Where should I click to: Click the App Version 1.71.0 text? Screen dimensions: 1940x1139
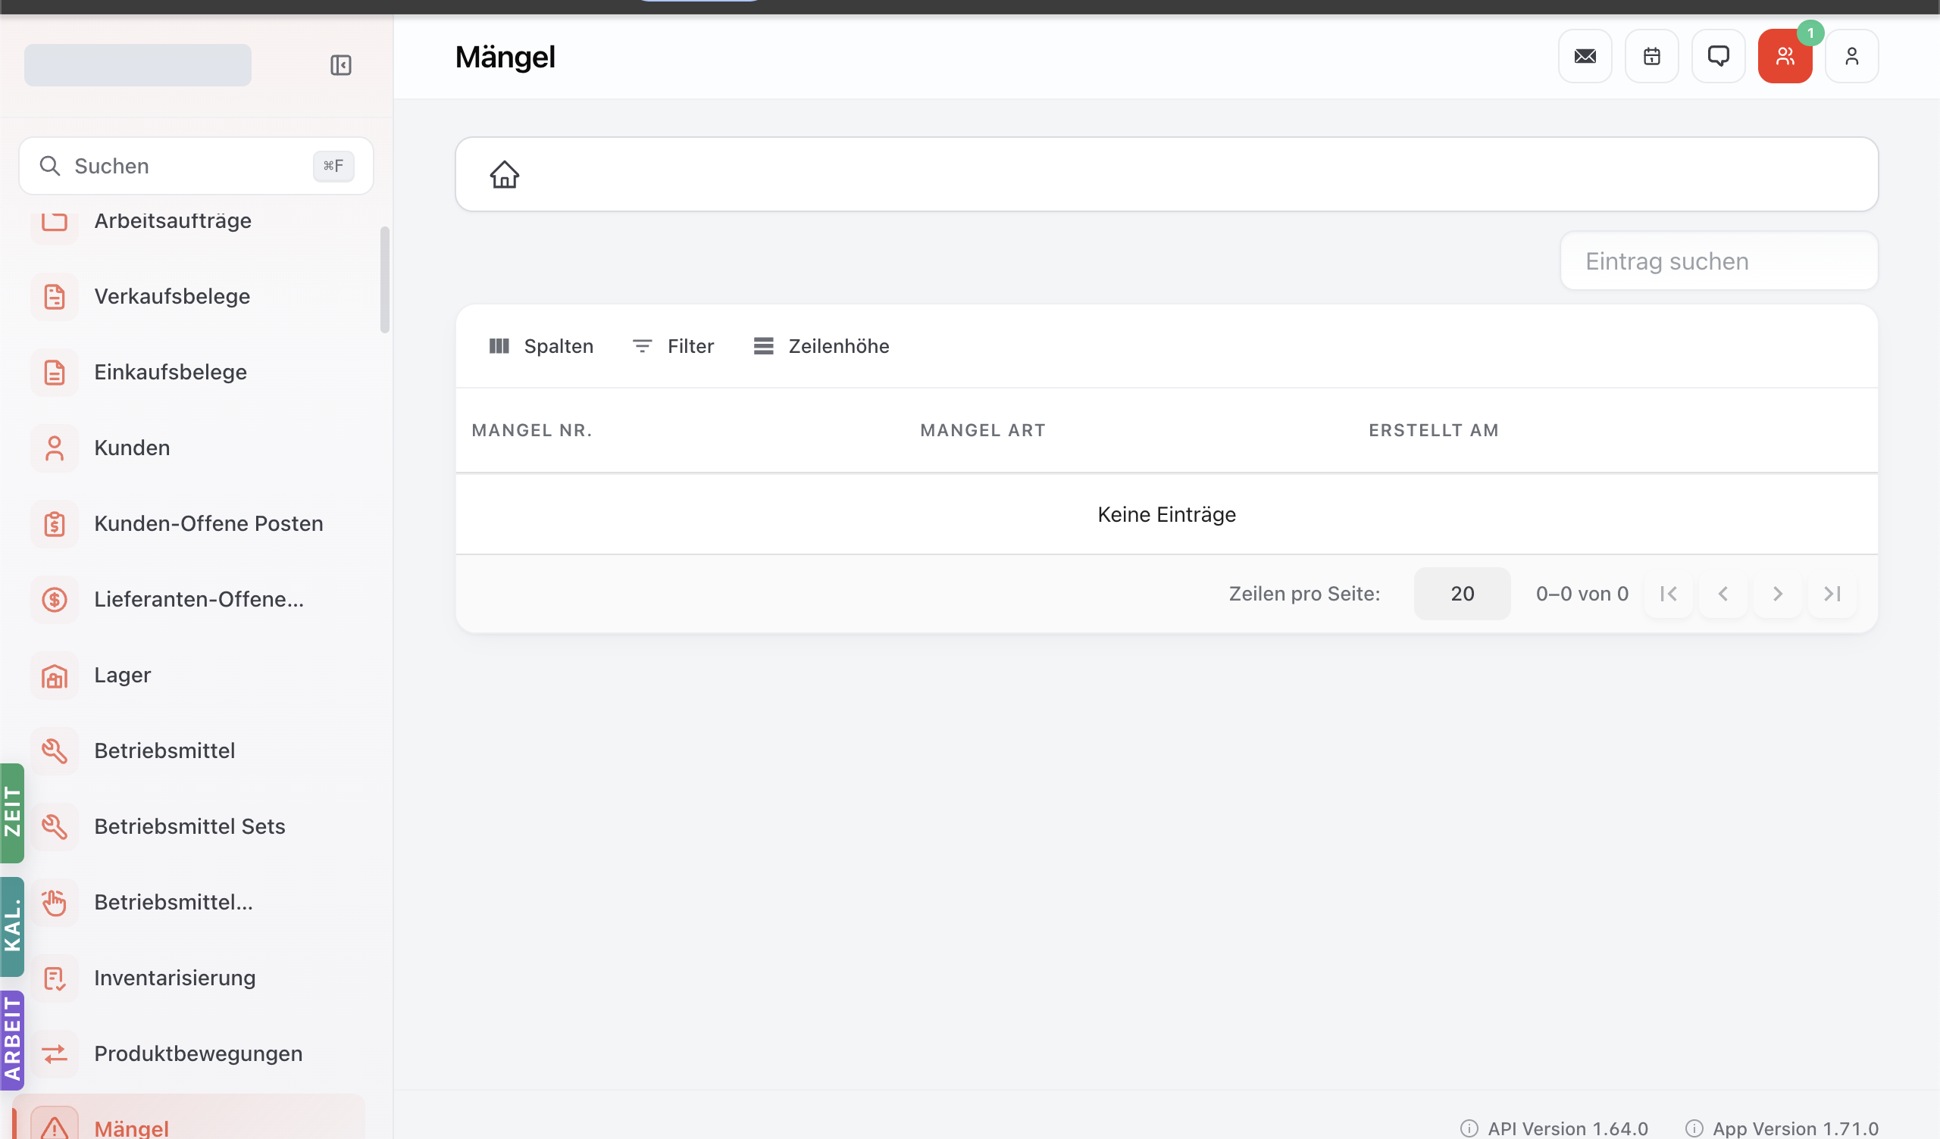(1795, 1129)
